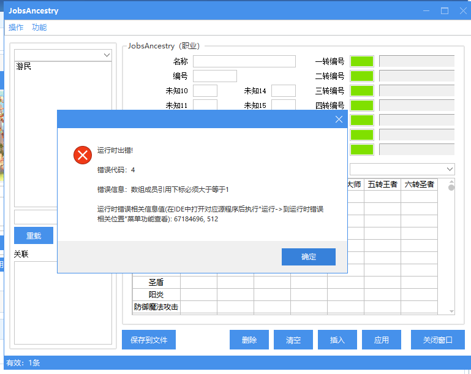Click the 关闭窗口 button
Viewport: 471px width, 374px height.
438,340
